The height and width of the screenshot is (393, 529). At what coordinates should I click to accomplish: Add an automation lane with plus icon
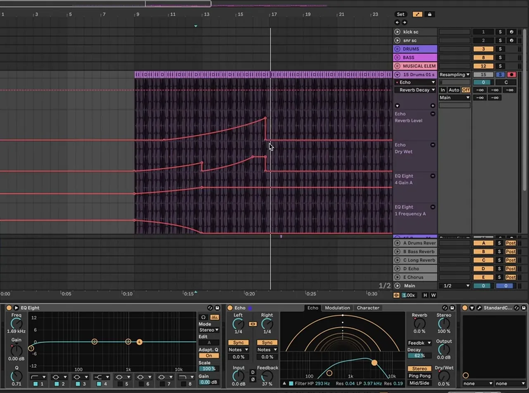pyautogui.click(x=433, y=106)
